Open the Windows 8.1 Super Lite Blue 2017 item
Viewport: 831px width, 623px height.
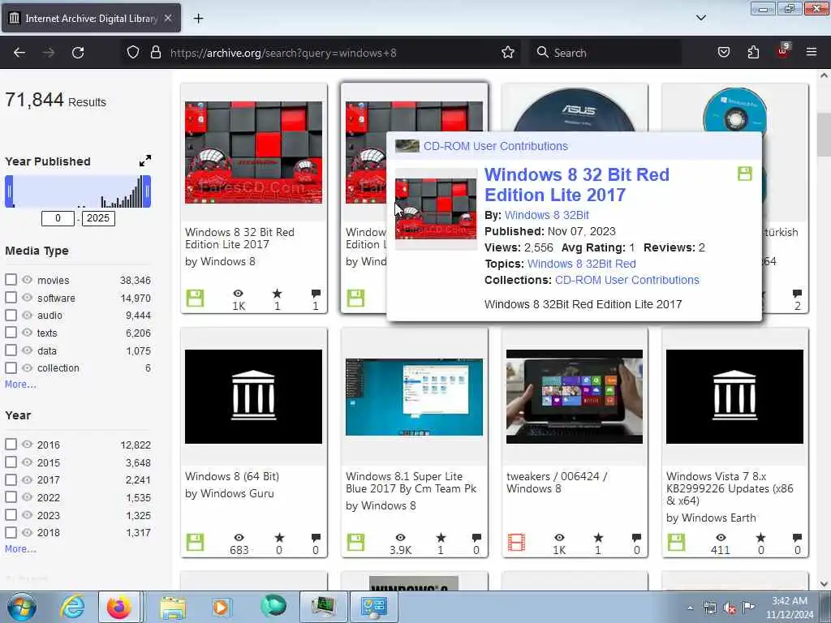click(411, 483)
